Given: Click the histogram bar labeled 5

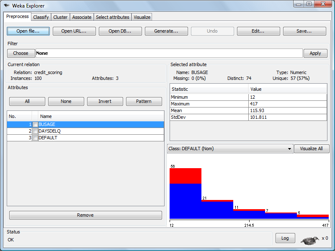Looking at the screenshot, I should point(313,217).
